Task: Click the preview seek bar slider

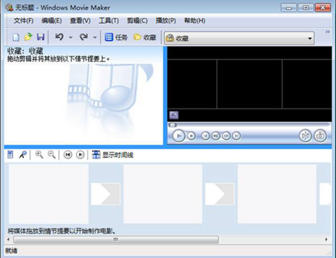Action: click(173, 125)
